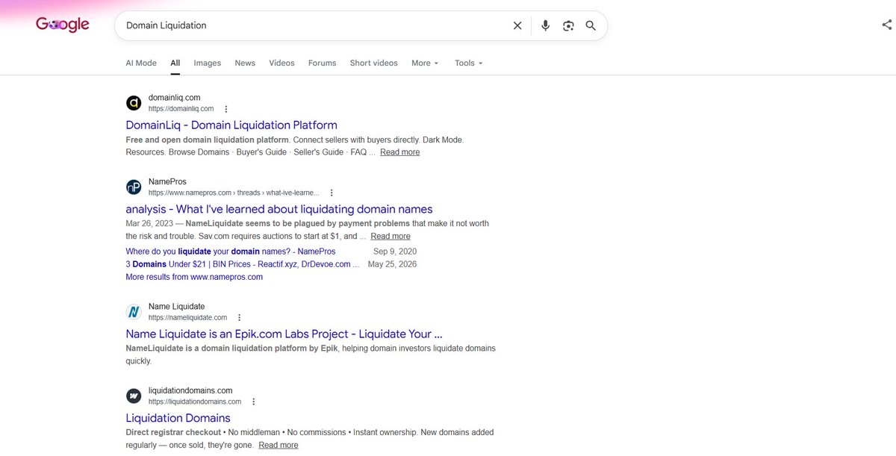The height and width of the screenshot is (456, 896).
Task: Click More results from www.namepros.com
Action: click(x=194, y=277)
